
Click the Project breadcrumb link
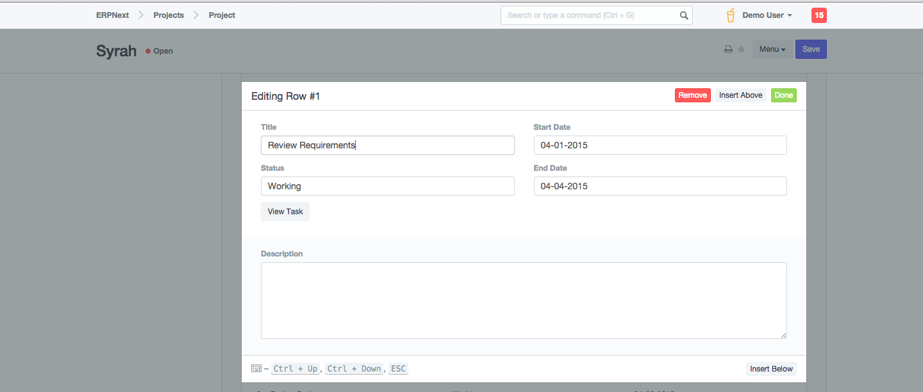click(222, 15)
